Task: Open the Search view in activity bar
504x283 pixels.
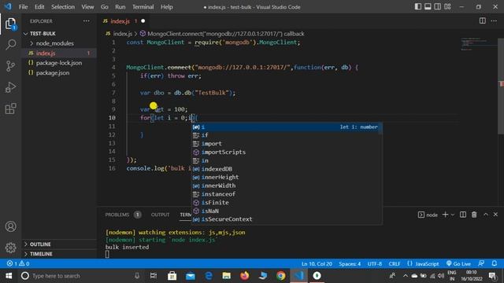Action: 10,45
